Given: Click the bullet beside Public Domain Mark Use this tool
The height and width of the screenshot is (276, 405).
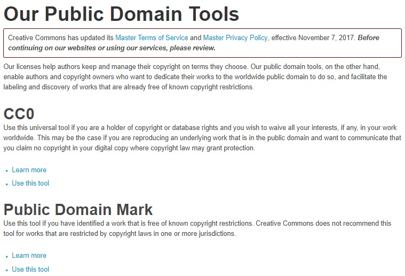Looking at the screenshot, I should (6, 270).
